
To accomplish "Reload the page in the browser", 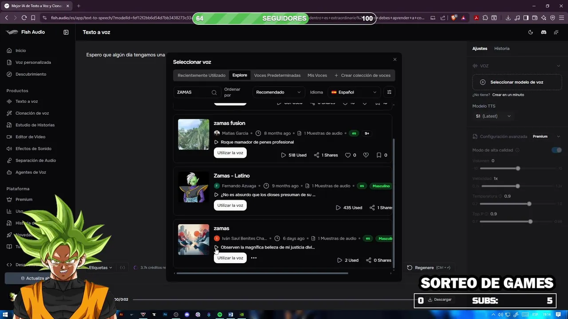I will point(24,18).
